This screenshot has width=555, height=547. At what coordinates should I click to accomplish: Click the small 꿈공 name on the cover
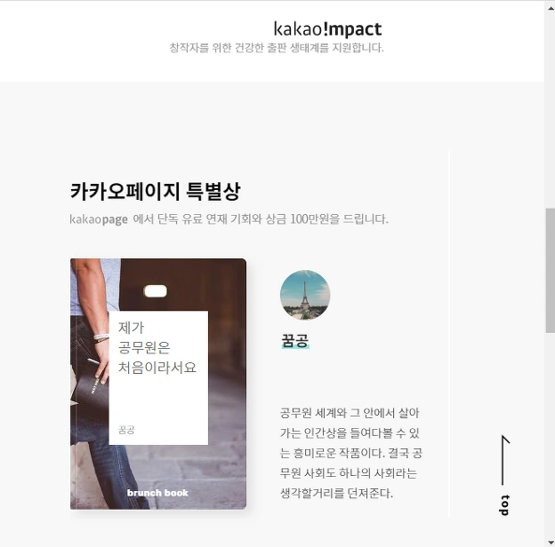coord(126,430)
